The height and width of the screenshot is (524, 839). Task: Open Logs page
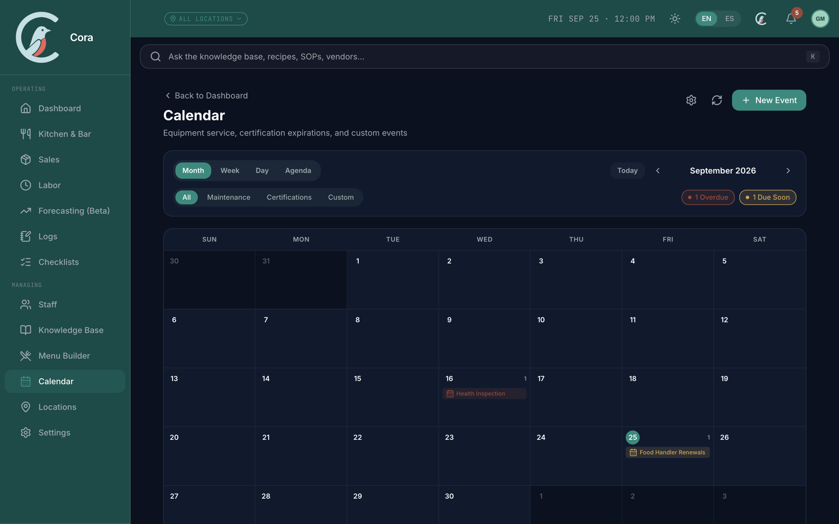click(65, 236)
